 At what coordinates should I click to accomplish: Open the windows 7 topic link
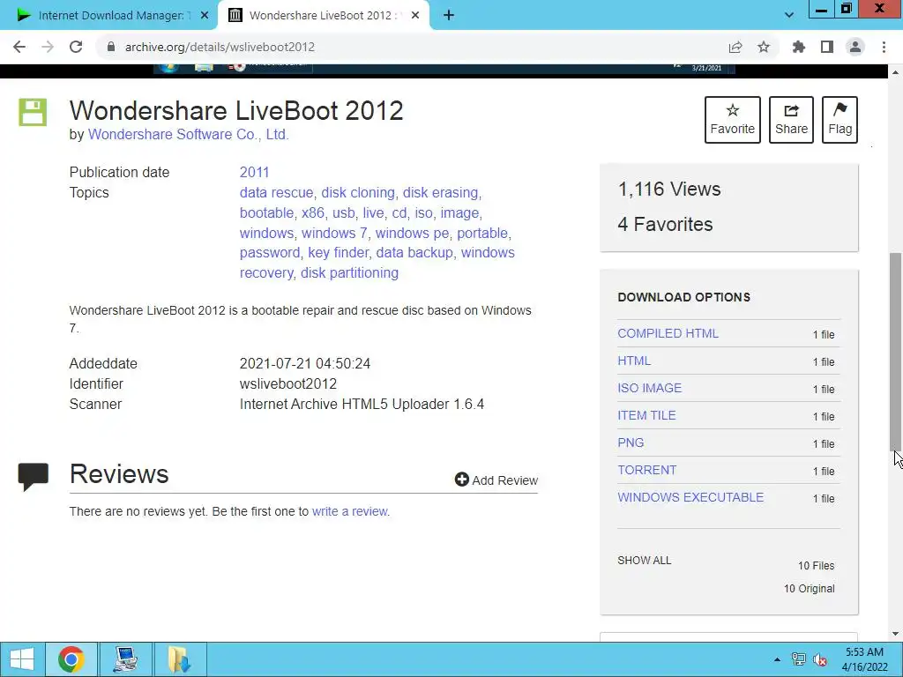click(334, 233)
